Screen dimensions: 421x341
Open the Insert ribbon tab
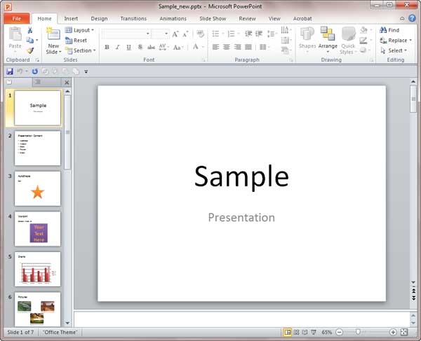(71, 18)
